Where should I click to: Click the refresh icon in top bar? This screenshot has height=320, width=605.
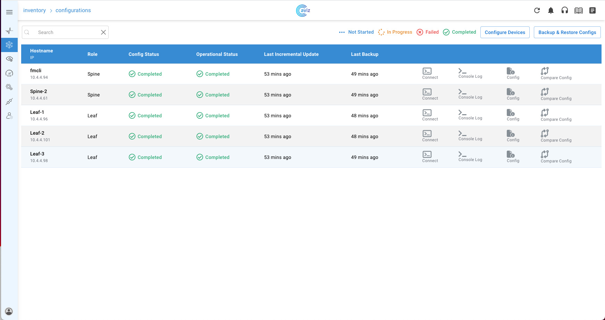tap(537, 10)
